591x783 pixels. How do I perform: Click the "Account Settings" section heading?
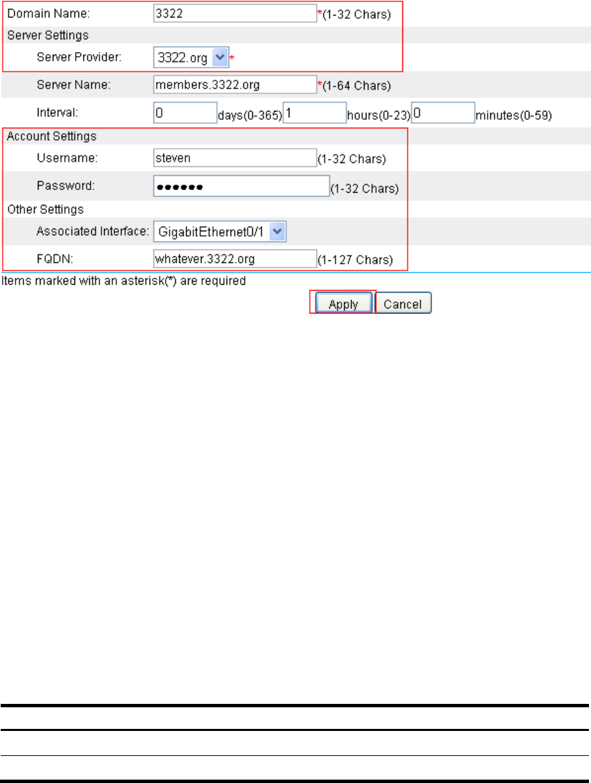click(x=51, y=137)
